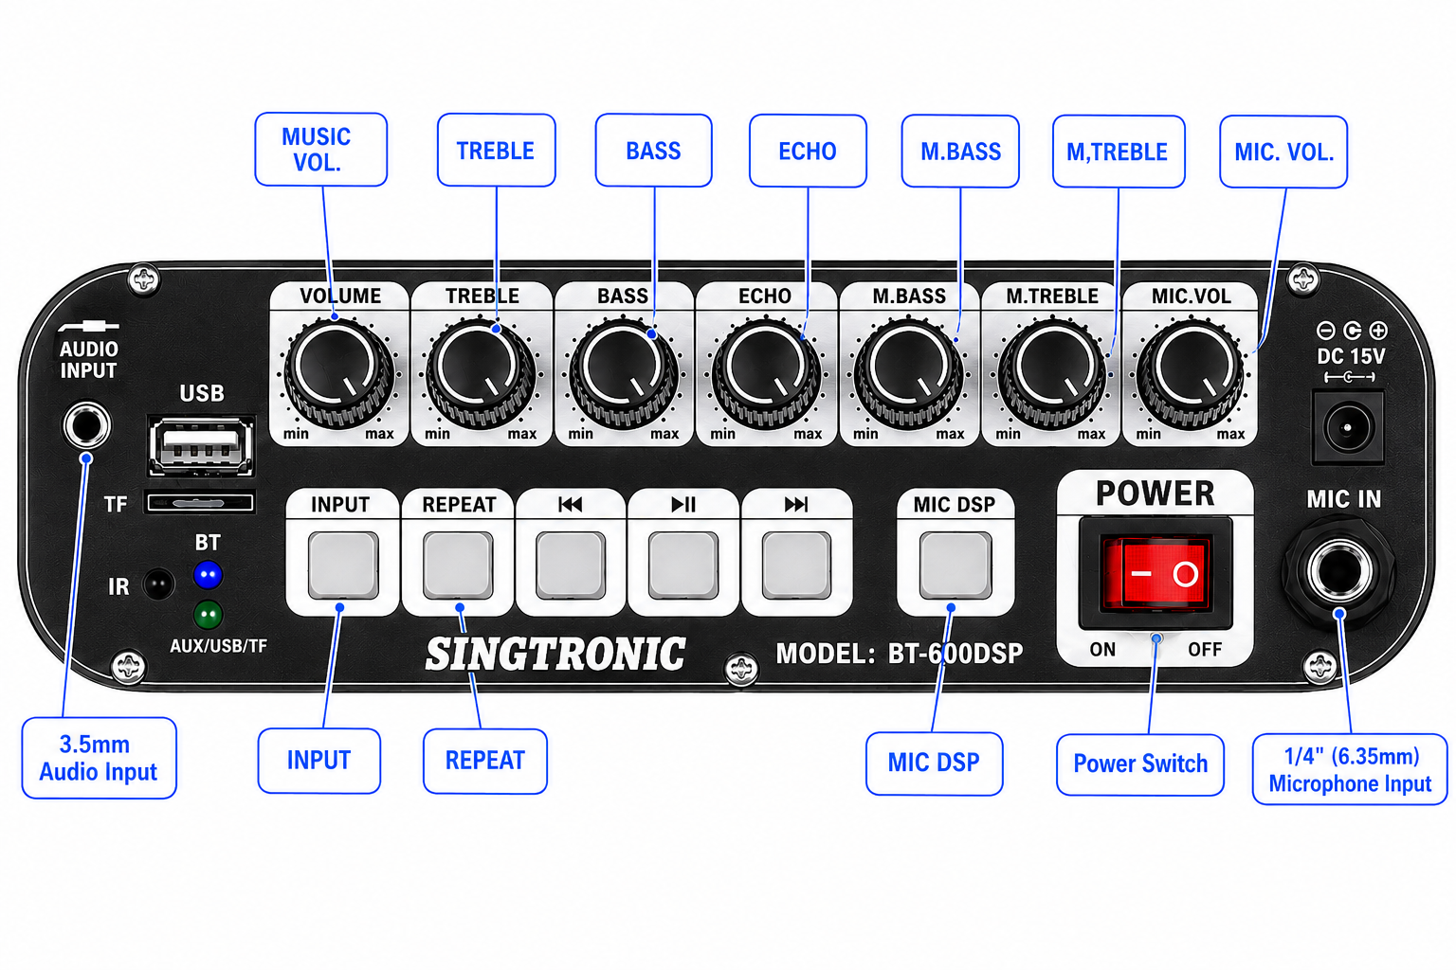Push the MIC DSP button on the panel
The width and height of the screenshot is (1456, 970).
(x=955, y=565)
